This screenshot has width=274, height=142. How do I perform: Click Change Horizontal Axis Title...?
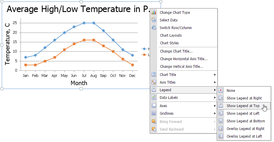point(184,59)
